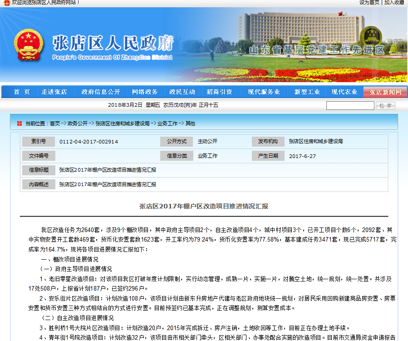This screenshot has width=408, height=341.
Task: Follow 政务公开 breadcrumb link
Action: 78,123
